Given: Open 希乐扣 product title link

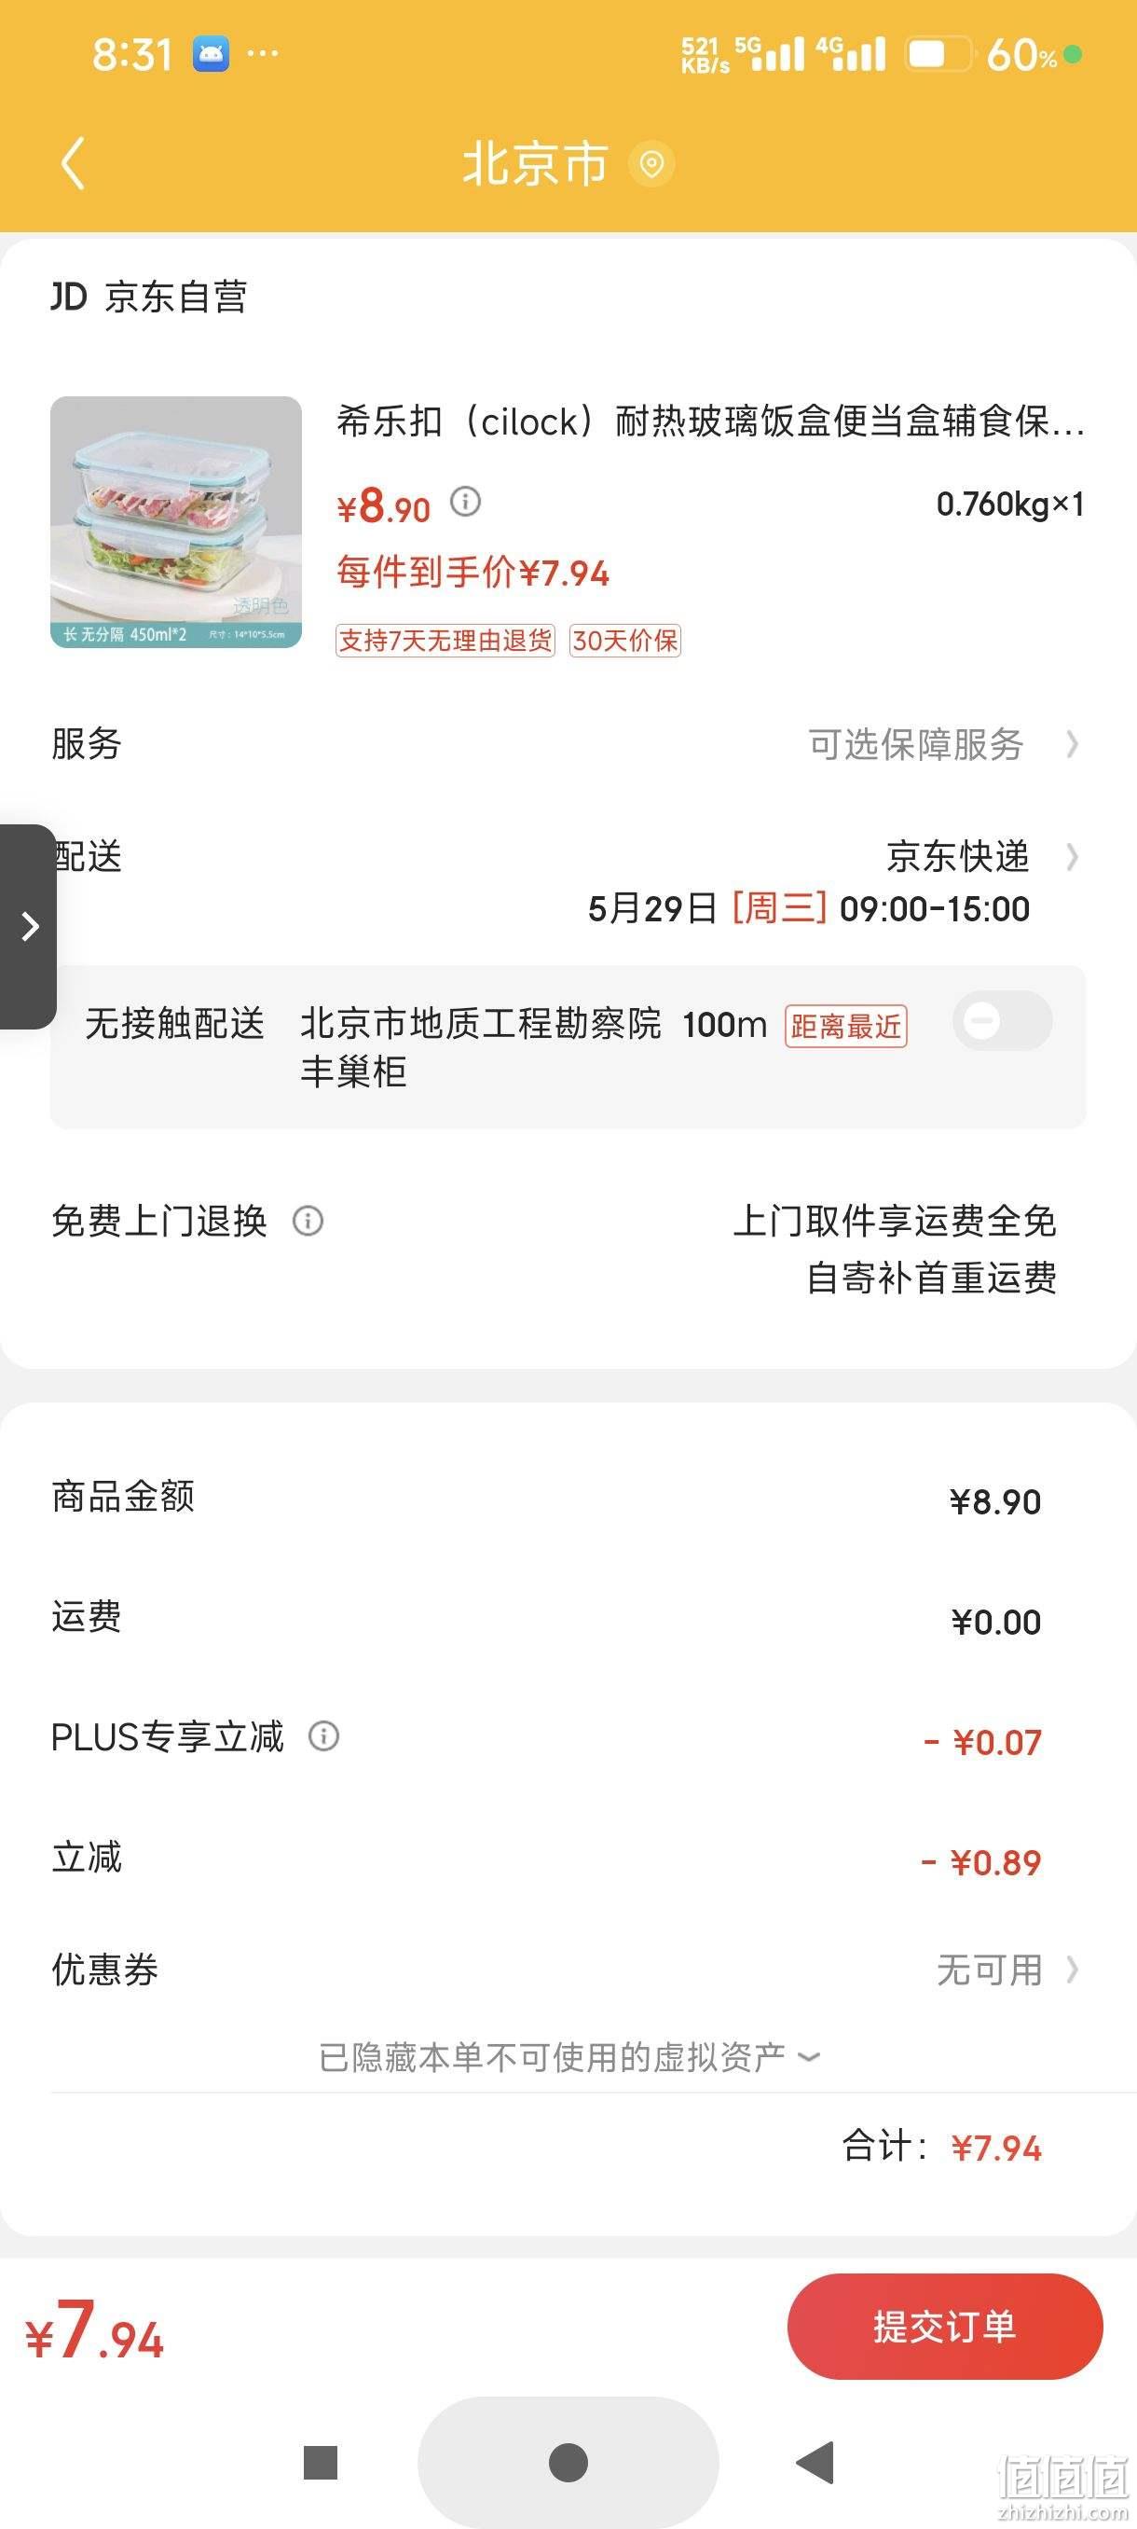Looking at the screenshot, I should point(710,421).
